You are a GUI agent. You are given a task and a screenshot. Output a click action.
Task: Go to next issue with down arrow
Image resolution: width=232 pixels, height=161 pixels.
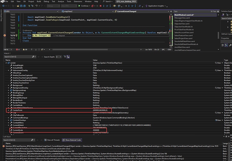[x=36, y=50]
